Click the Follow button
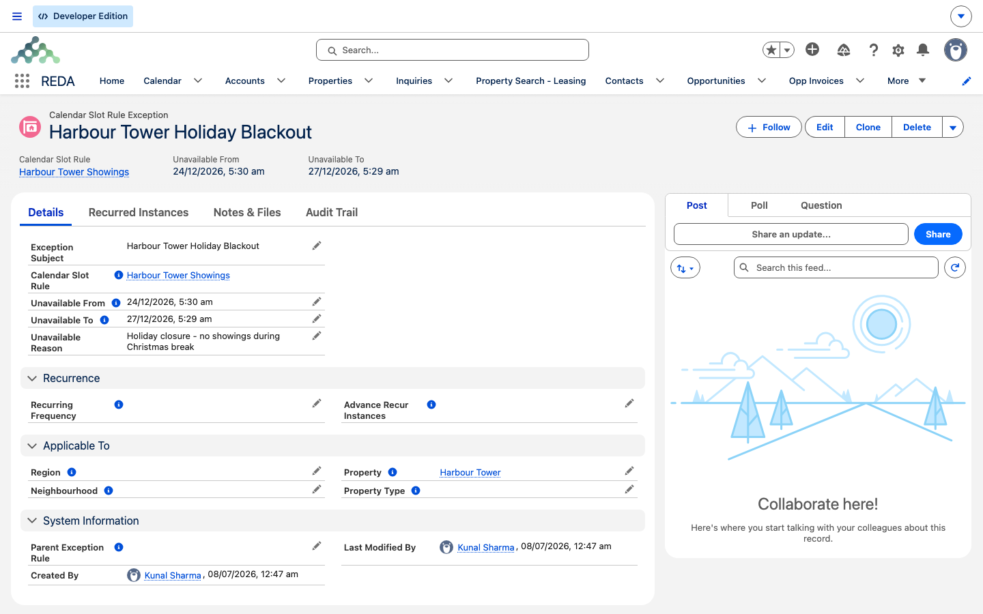The height and width of the screenshot is (614, 983). (769, 128)
